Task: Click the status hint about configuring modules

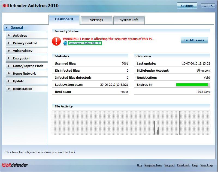Action: click(41, 152)
